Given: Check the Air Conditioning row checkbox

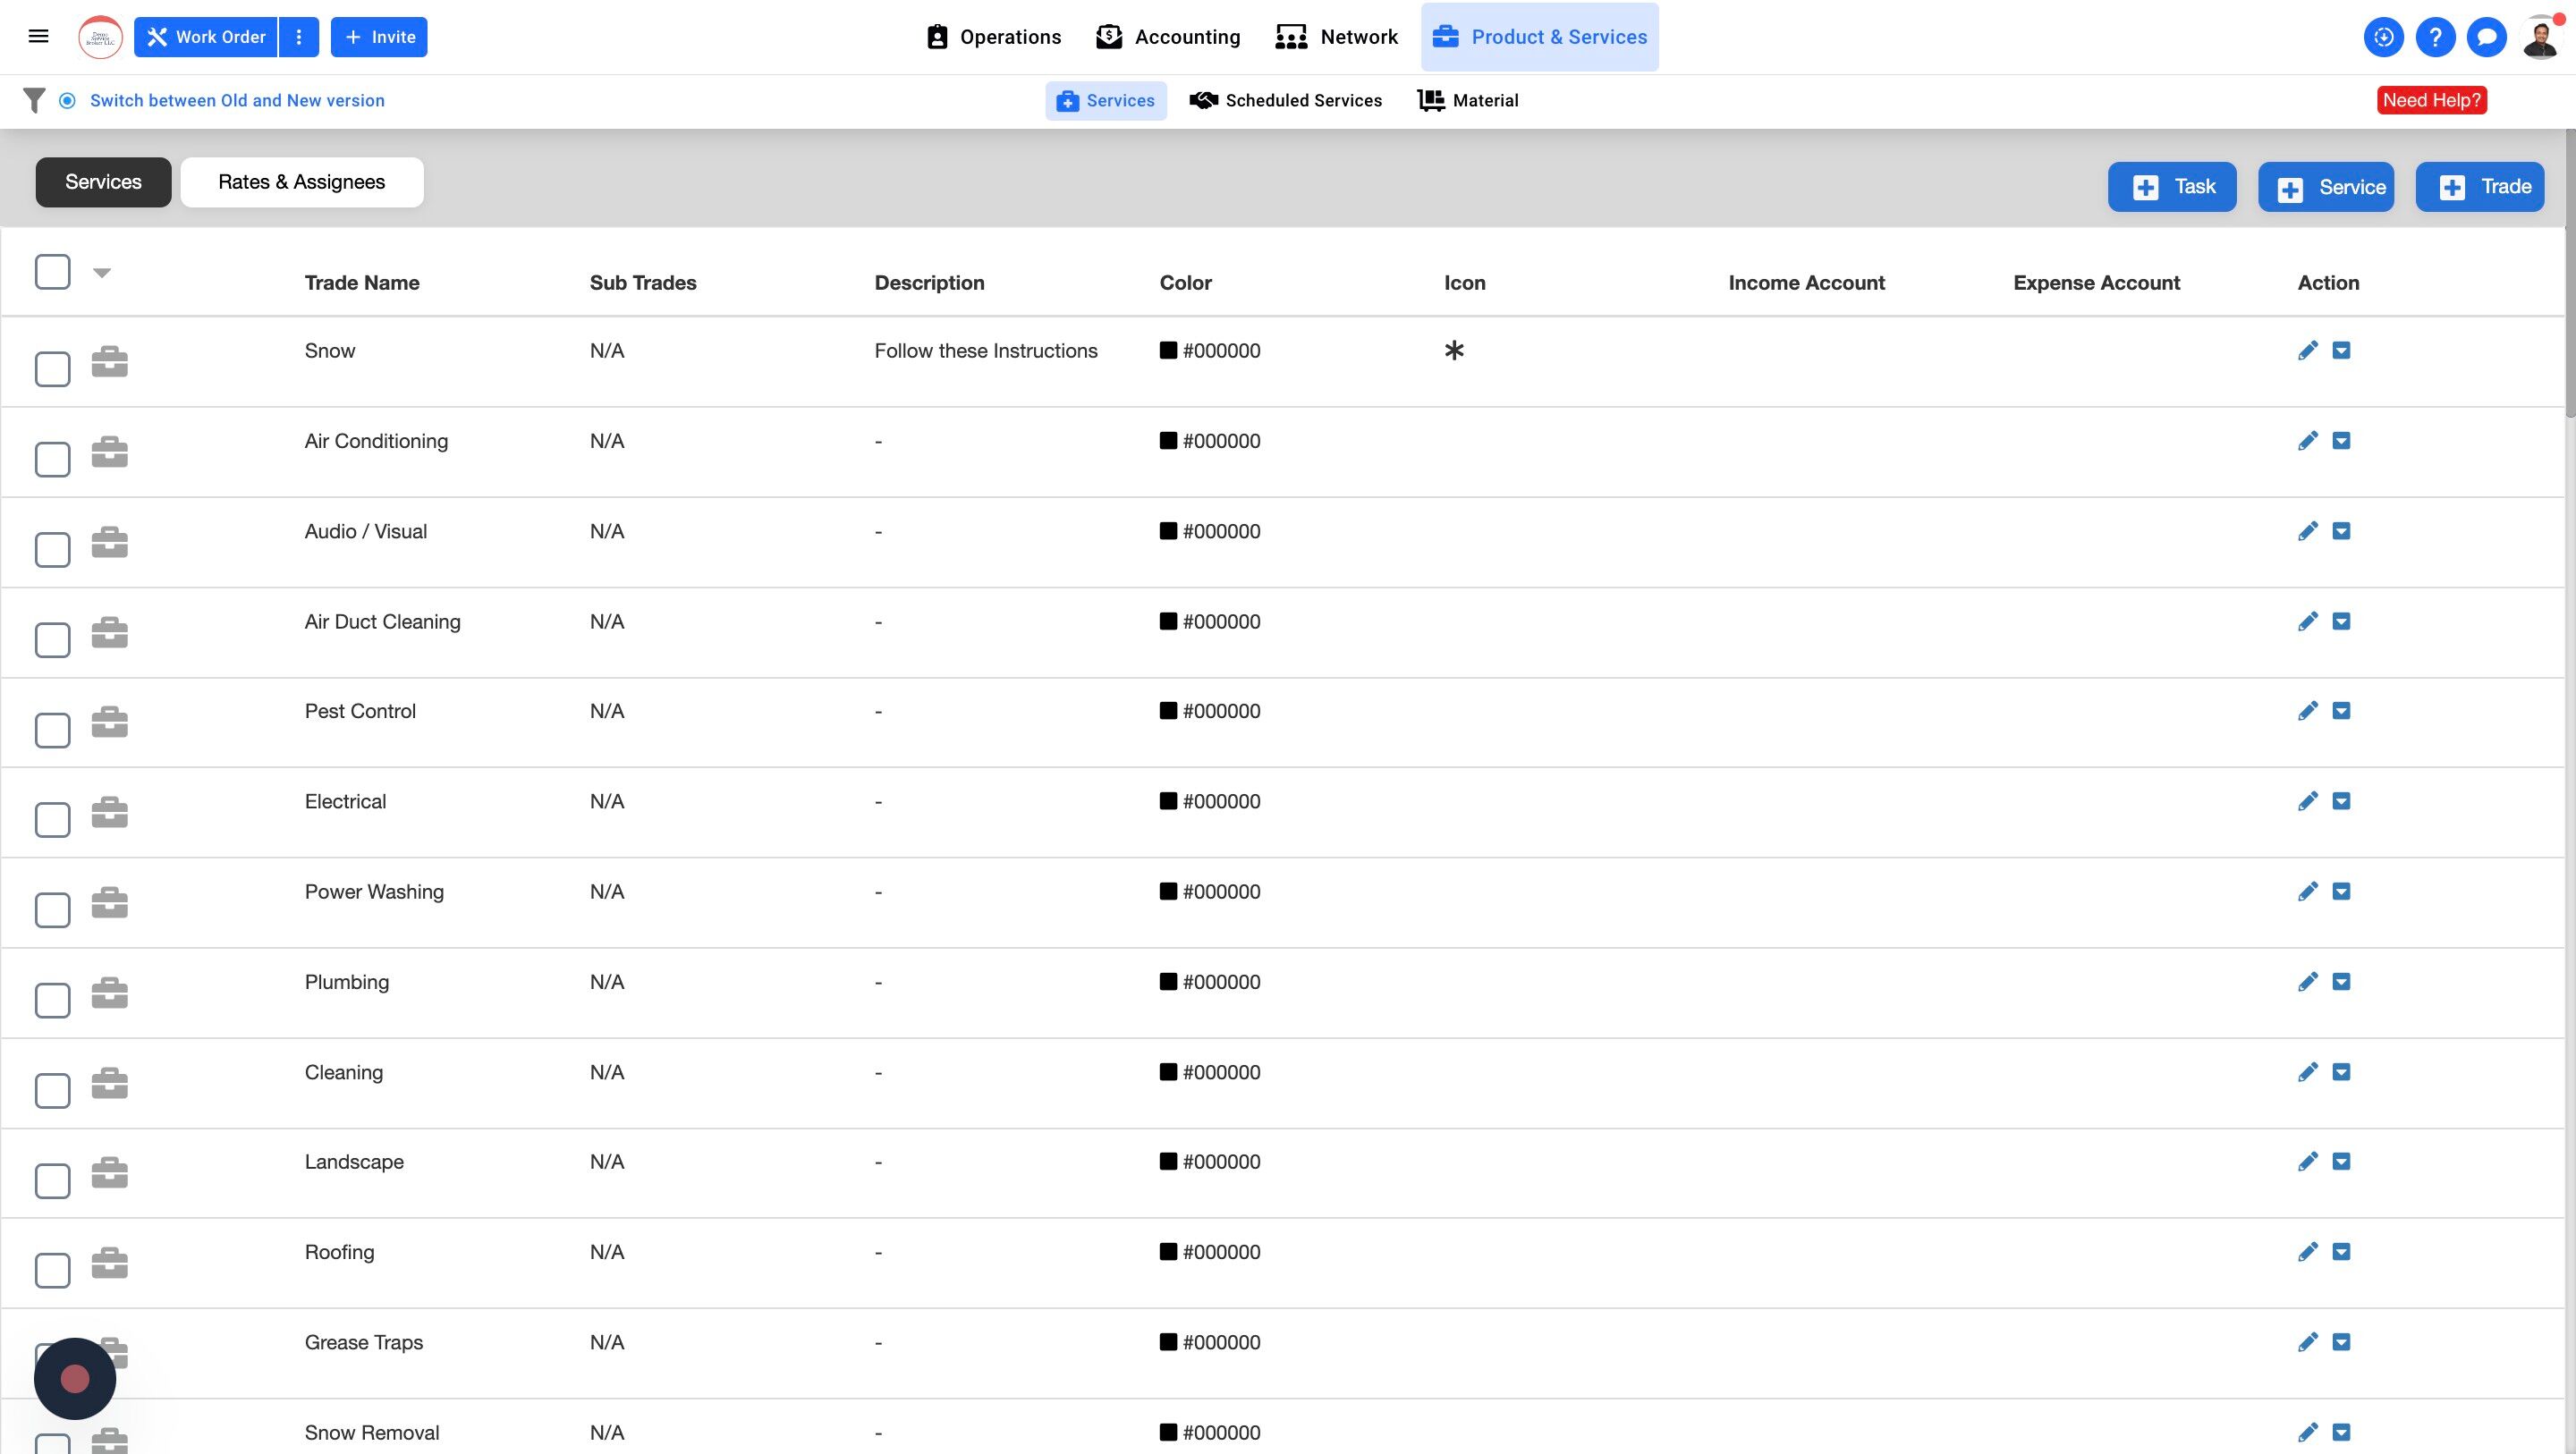Looking at the screenshot, I should [x=52, y=460].
